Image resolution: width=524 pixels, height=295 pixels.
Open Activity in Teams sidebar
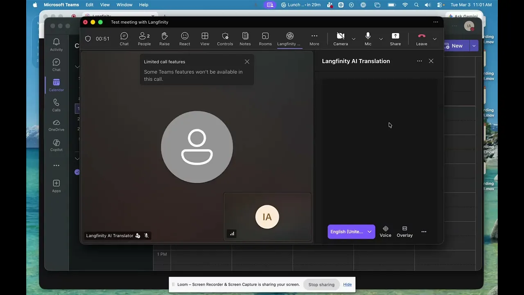(56, 45)
